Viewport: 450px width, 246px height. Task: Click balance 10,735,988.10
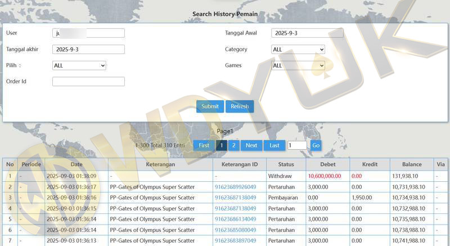(408, 219)
